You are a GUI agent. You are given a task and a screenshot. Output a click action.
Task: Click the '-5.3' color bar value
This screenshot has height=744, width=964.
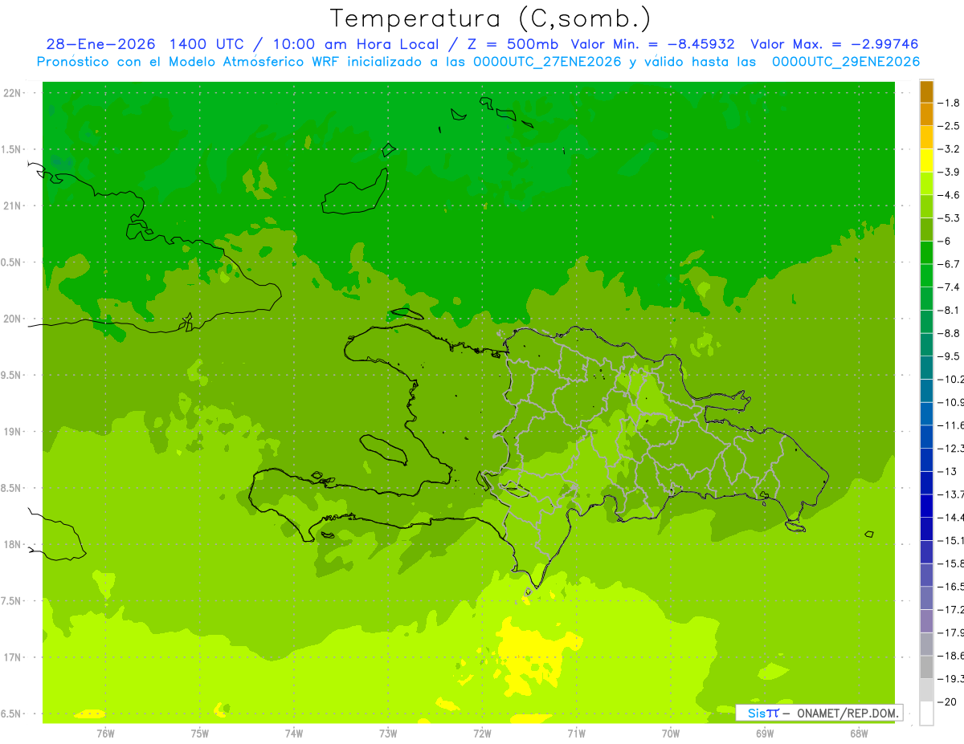[949, 218]
